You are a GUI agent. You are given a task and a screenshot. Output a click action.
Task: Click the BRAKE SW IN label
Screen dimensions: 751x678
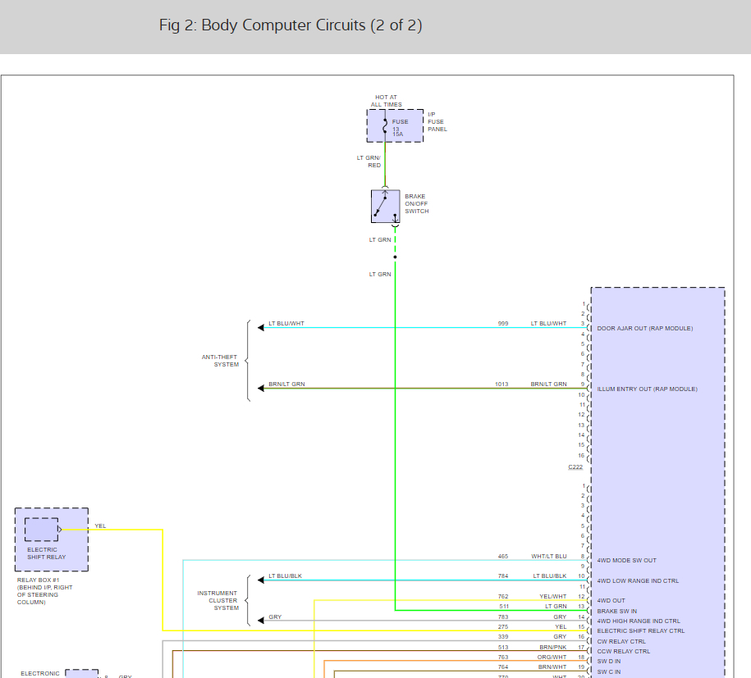617,611
